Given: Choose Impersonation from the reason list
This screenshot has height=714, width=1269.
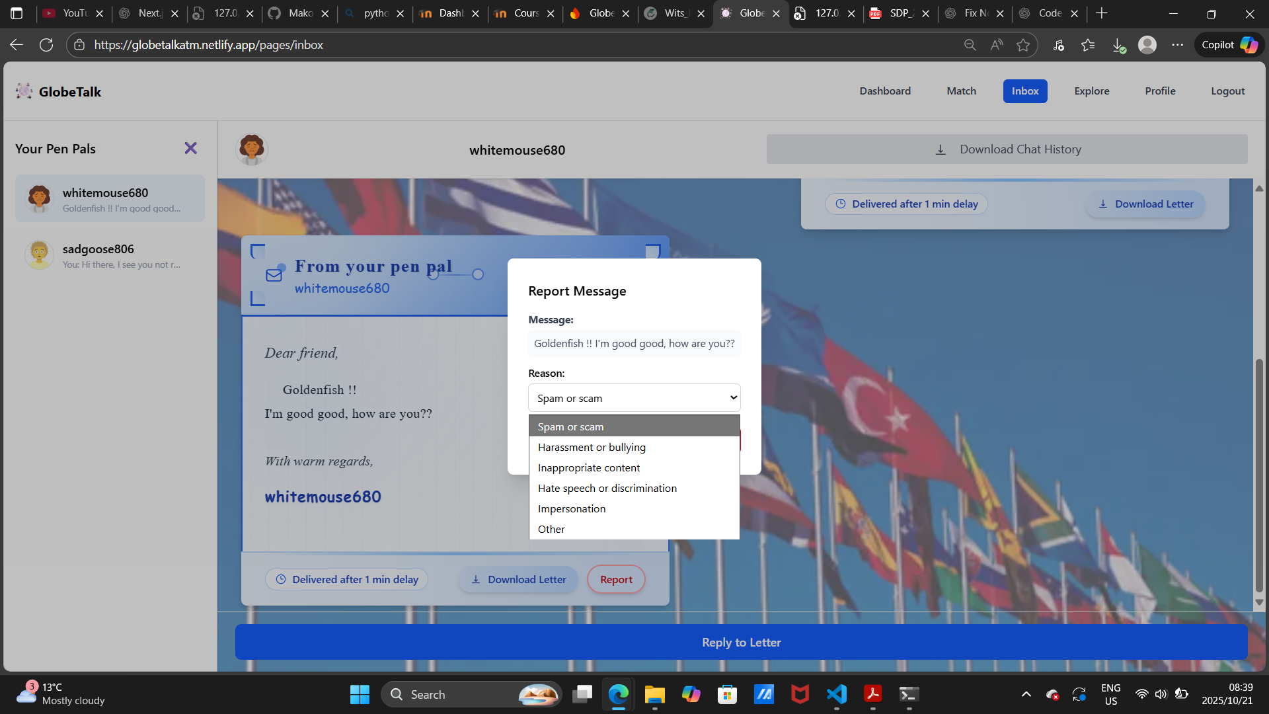Looking at the screenshot, I should tap(571, 508).
